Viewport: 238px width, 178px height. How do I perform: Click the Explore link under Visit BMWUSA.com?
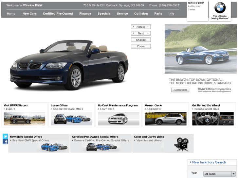10,109
